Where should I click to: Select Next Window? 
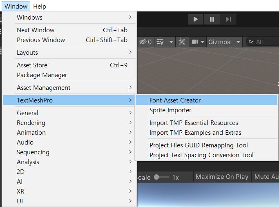pos(69,30)
